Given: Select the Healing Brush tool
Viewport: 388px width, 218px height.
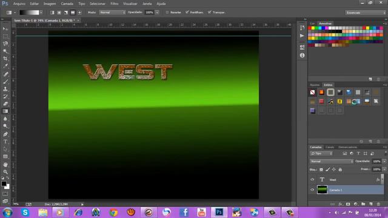Looking at the screenshot, I should click(5, 74).
